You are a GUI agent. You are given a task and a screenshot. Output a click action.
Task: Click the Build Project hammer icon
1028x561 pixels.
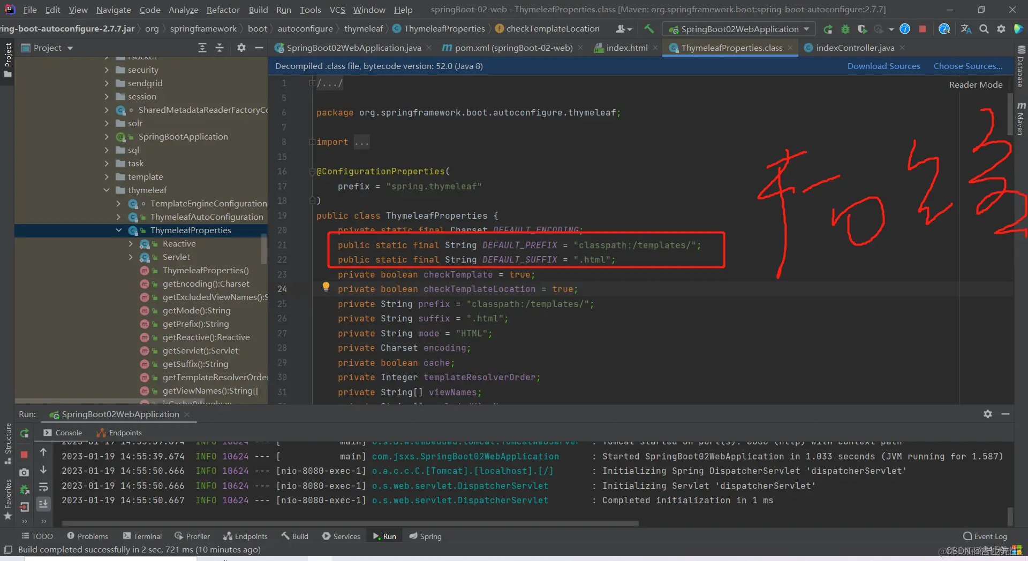pyautogui.click(x=649, y=29)
